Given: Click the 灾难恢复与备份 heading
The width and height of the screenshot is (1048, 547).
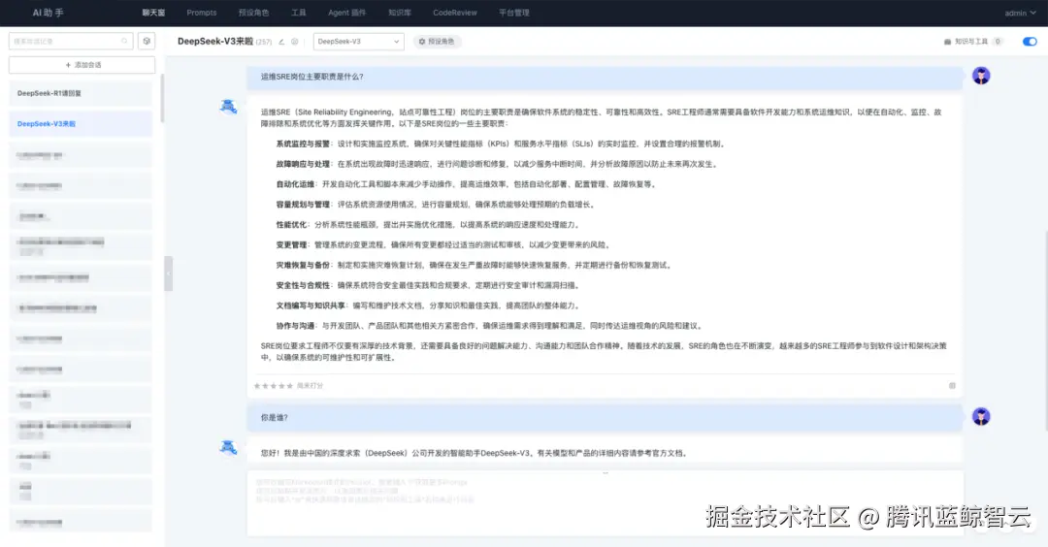Looking at the screenshot, I should pos(303,265).
